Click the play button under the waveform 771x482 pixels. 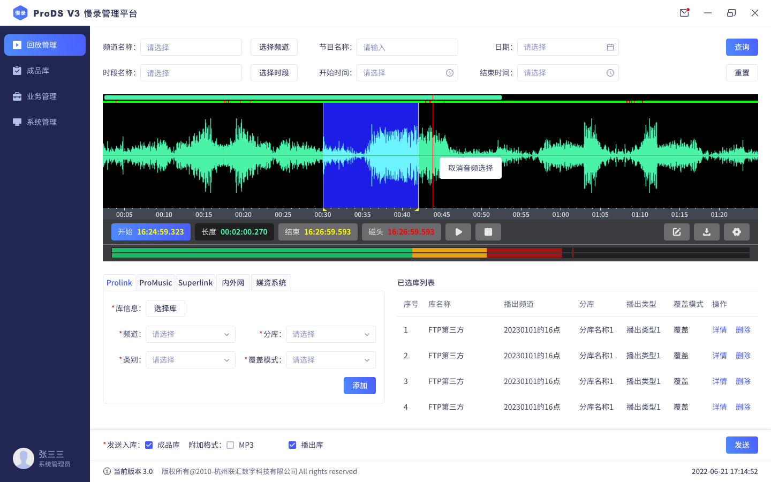tap(458, 232)
